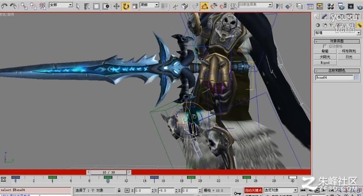363x196 pixels.
Task: Open the Render Setup teapot icon
Action: (341, 6)
